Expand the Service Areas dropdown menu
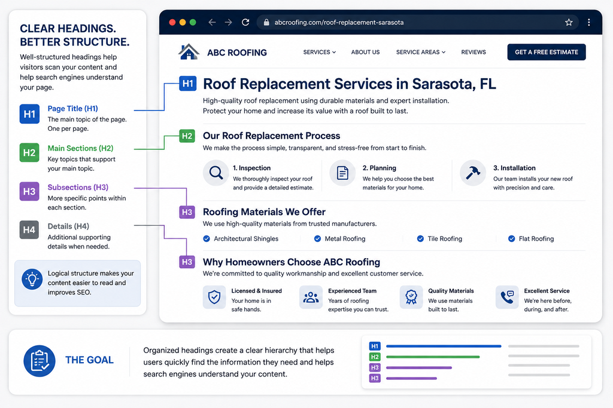613x408 pixels. [421, 52]
